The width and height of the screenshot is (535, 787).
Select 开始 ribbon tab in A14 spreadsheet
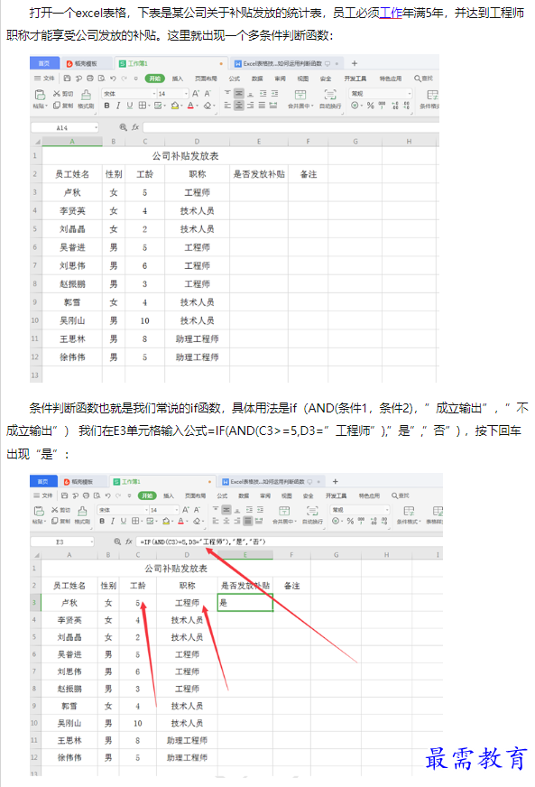[x=154, y=79]
